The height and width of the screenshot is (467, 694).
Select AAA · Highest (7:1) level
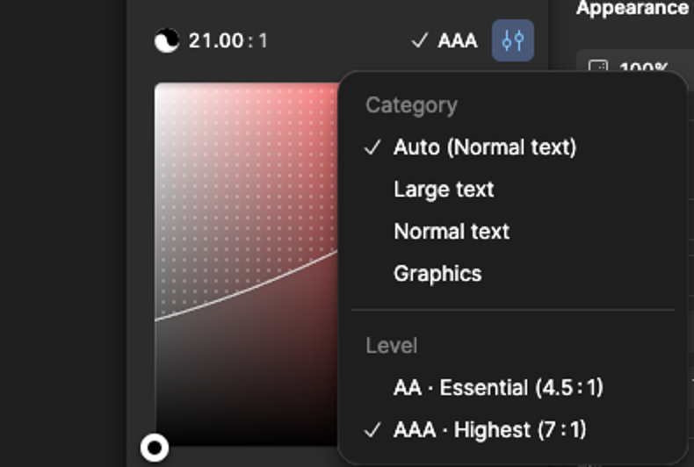click(x=513, y=429)
